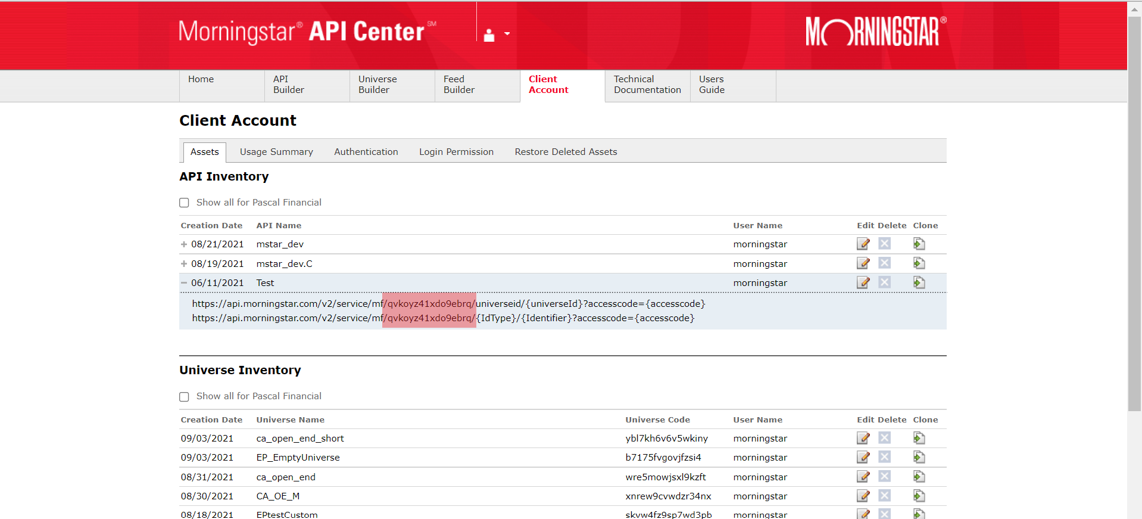Delete the mstar_dev.C API
The width and height of the screenshot is (1142, 519).
tap(885, 263)
